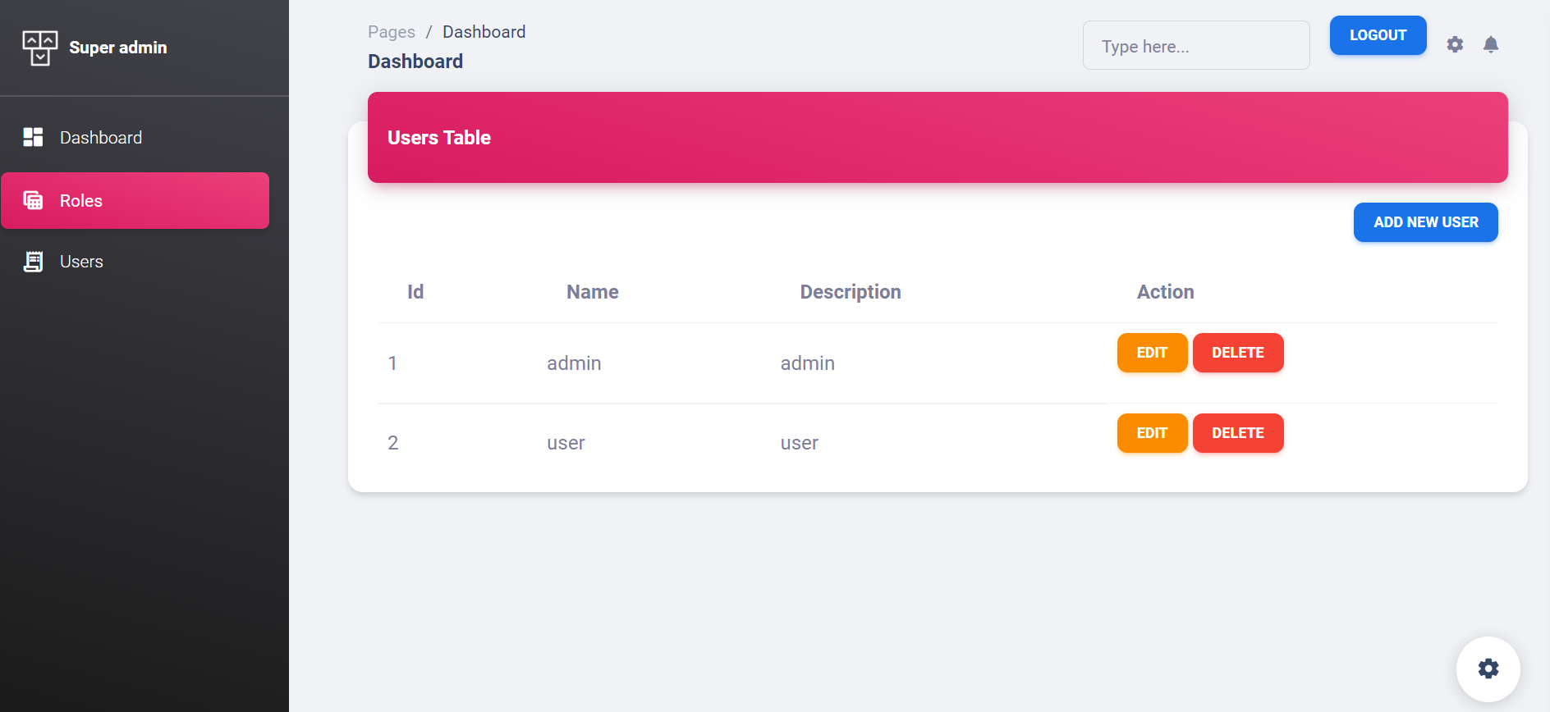This screenshot has height=712, width=1550.
Task: Click the Description column header
Action: click(851, 292)
